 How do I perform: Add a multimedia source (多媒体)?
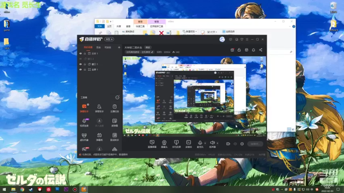point(188,144)
